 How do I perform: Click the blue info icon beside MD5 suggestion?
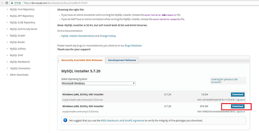pyautogui.click(x=65, y=120)
